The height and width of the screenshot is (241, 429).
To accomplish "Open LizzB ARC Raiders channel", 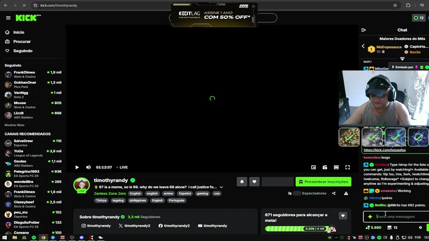I will click(33, 115).
